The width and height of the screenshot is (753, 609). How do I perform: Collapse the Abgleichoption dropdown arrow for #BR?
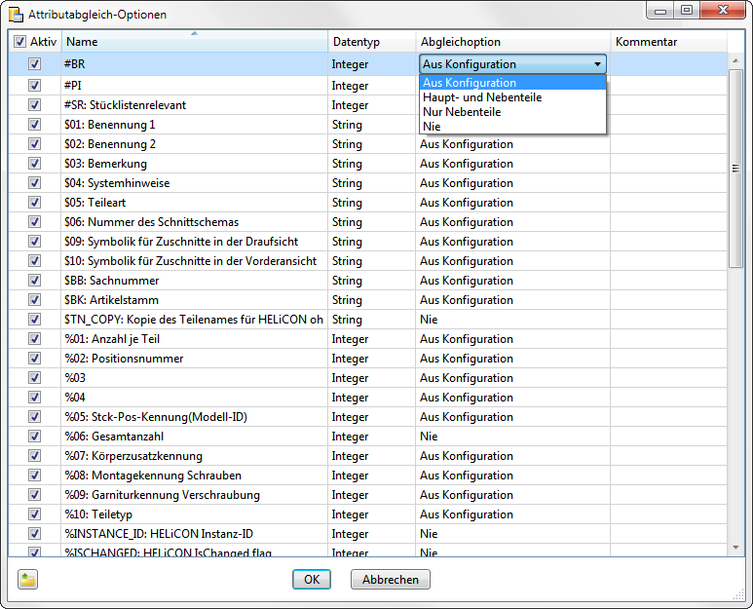pos(596,64)
